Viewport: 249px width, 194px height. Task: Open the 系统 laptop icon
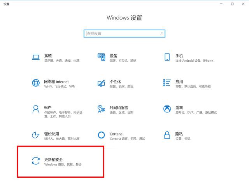click(36, 57)
